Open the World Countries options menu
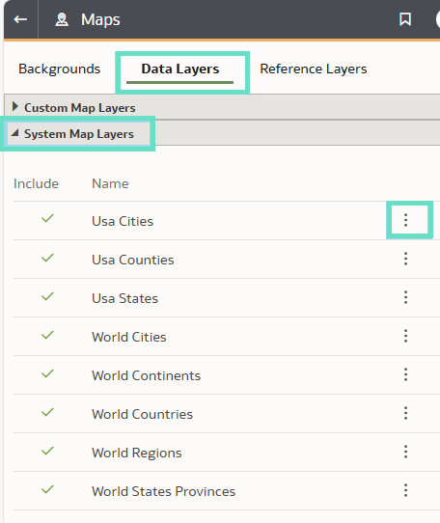 point(405,413)
